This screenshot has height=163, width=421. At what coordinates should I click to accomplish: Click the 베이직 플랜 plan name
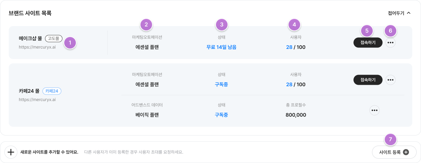(x=147, y=115)
